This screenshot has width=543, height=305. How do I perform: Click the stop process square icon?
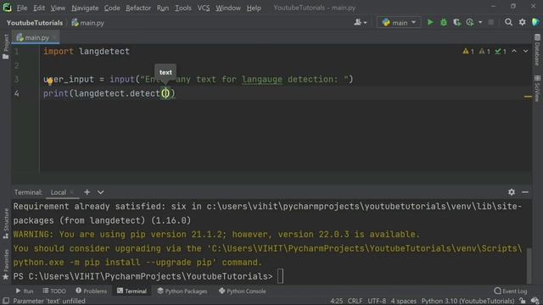pyautogui.click(x=490, y=23)
